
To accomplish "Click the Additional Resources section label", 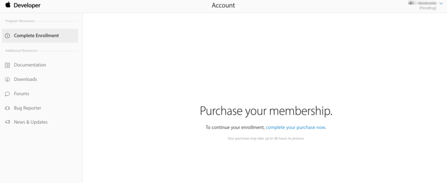I will [21, 51].
